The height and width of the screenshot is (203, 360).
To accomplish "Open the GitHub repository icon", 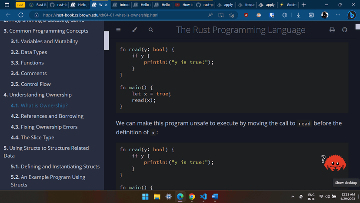I will click(345, 30).
